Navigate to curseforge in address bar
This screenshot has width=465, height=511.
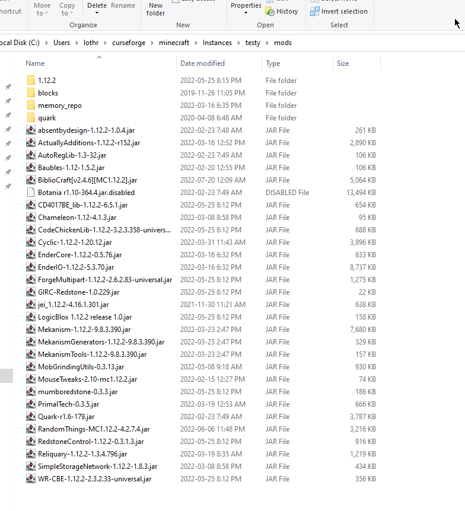tap(129, 43)
